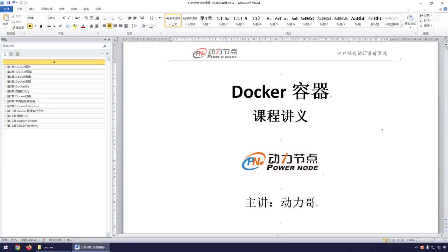Open the Change Case Aa dropdown
Image resolution: width=448 pixels, height=252 pixels.
tap(77, 18)
